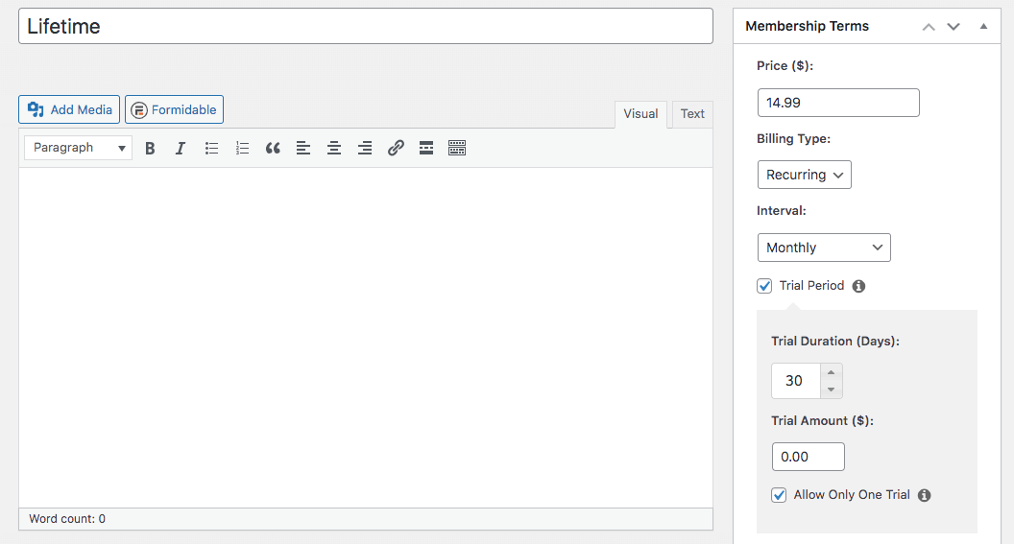Center align the text

(334, 148)
